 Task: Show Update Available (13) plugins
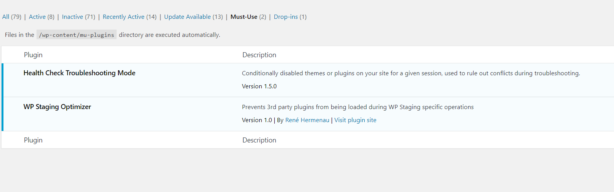[194, 17]
